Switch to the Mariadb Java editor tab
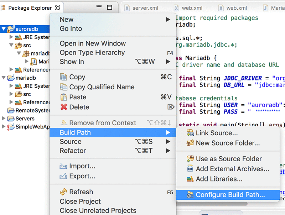Viewport: 285px width, 215px height. (x=274, y=8)
